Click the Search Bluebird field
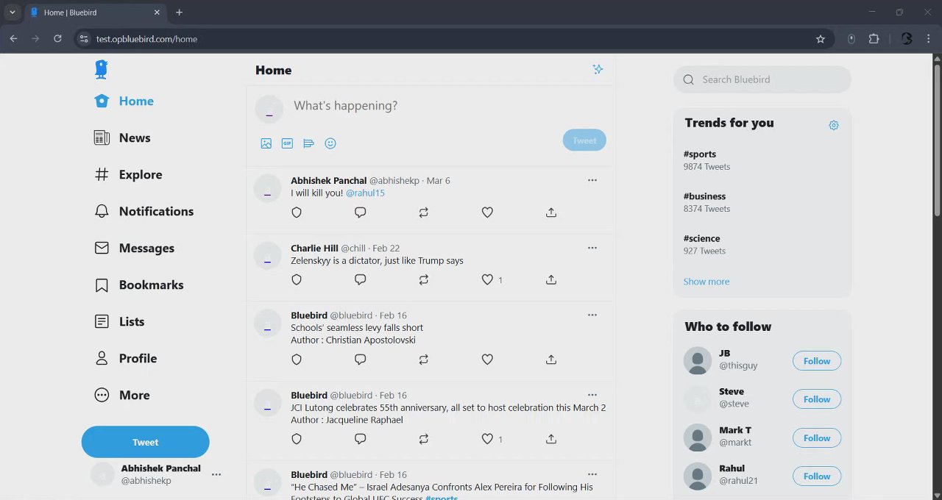Image resolution: width=942 pixels, height=500 pixels. (x=762, y=79)
